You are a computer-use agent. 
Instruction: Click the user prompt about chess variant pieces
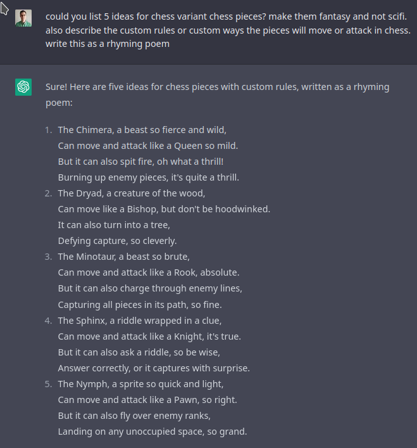228,30
